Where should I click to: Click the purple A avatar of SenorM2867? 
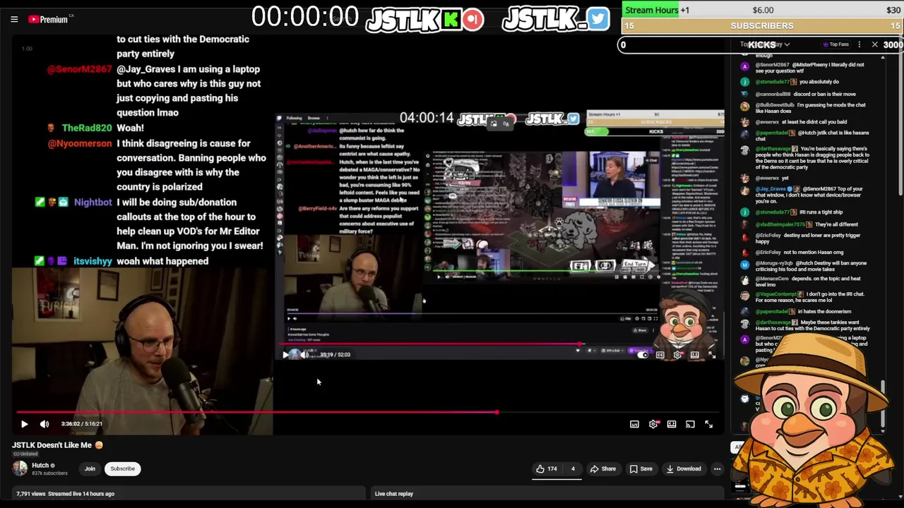click(x=744, y=66)
